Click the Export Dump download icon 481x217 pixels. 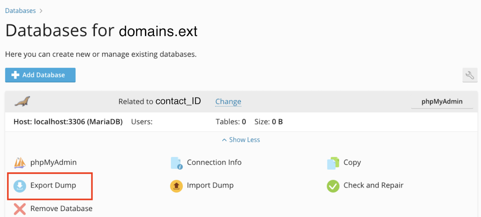[20, 186]
